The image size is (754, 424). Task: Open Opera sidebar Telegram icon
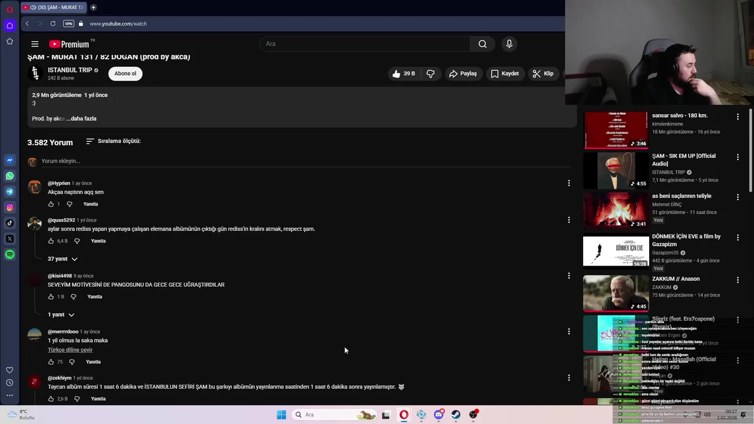click(x=9, y=191)
